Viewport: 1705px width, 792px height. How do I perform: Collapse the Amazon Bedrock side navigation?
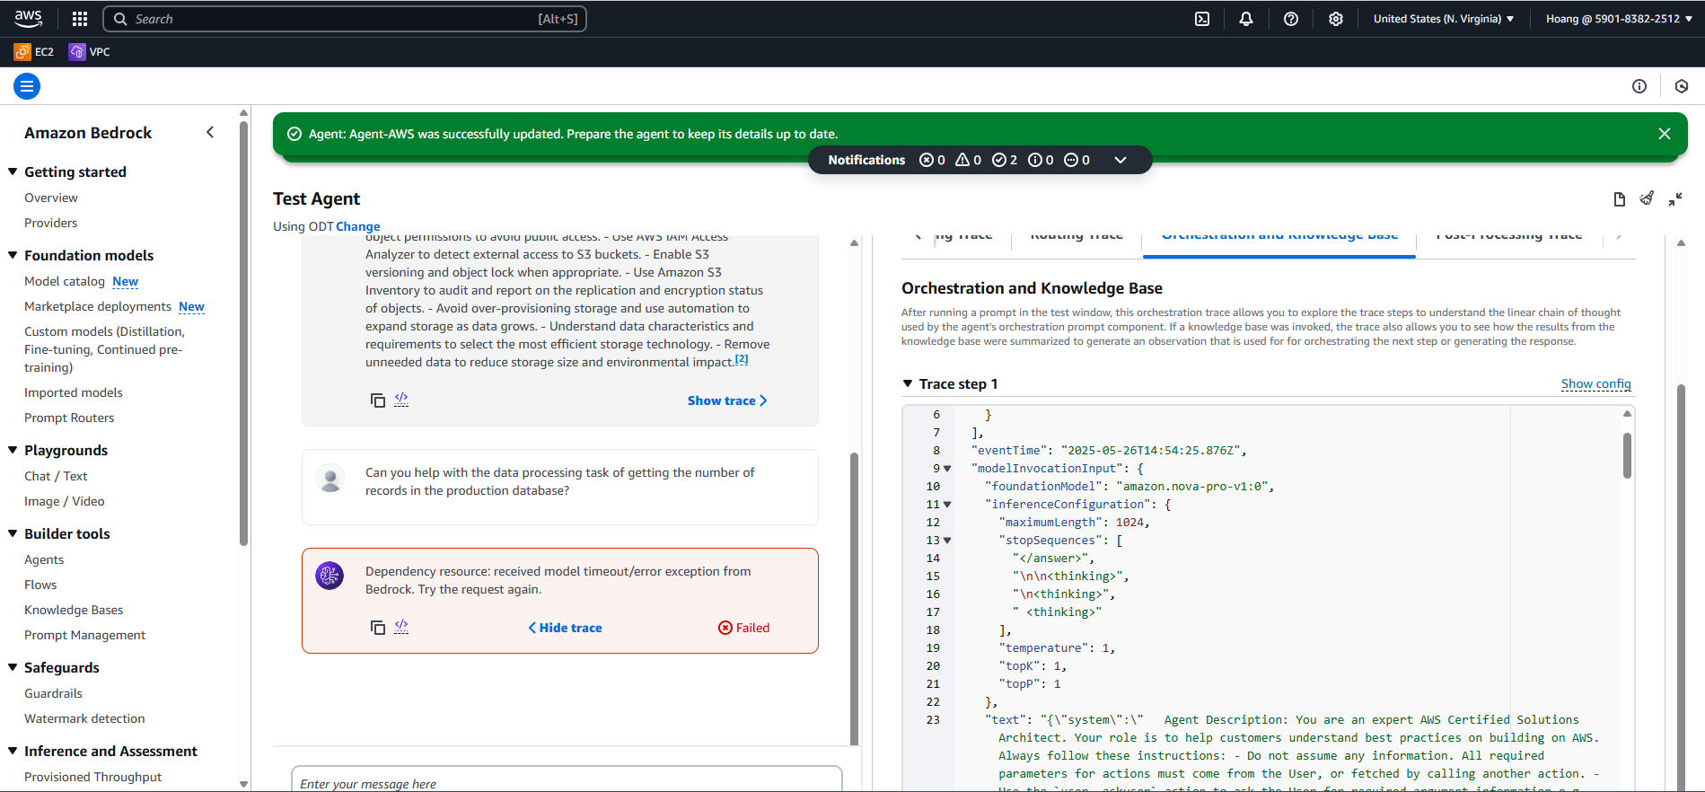[x=210, y=132]
